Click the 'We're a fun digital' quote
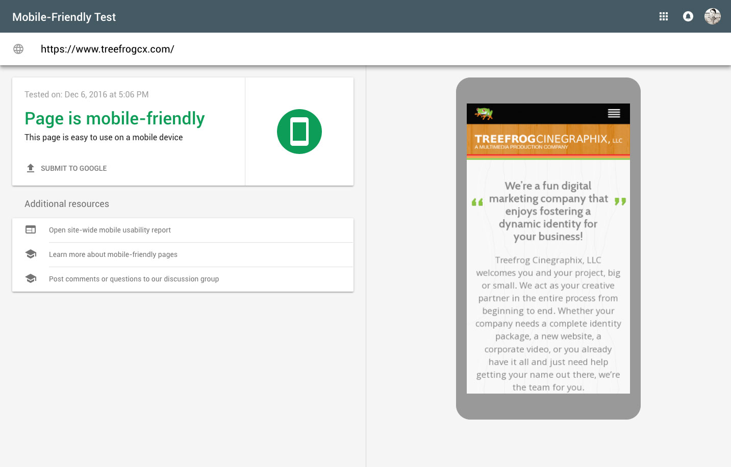 point(548,211)
